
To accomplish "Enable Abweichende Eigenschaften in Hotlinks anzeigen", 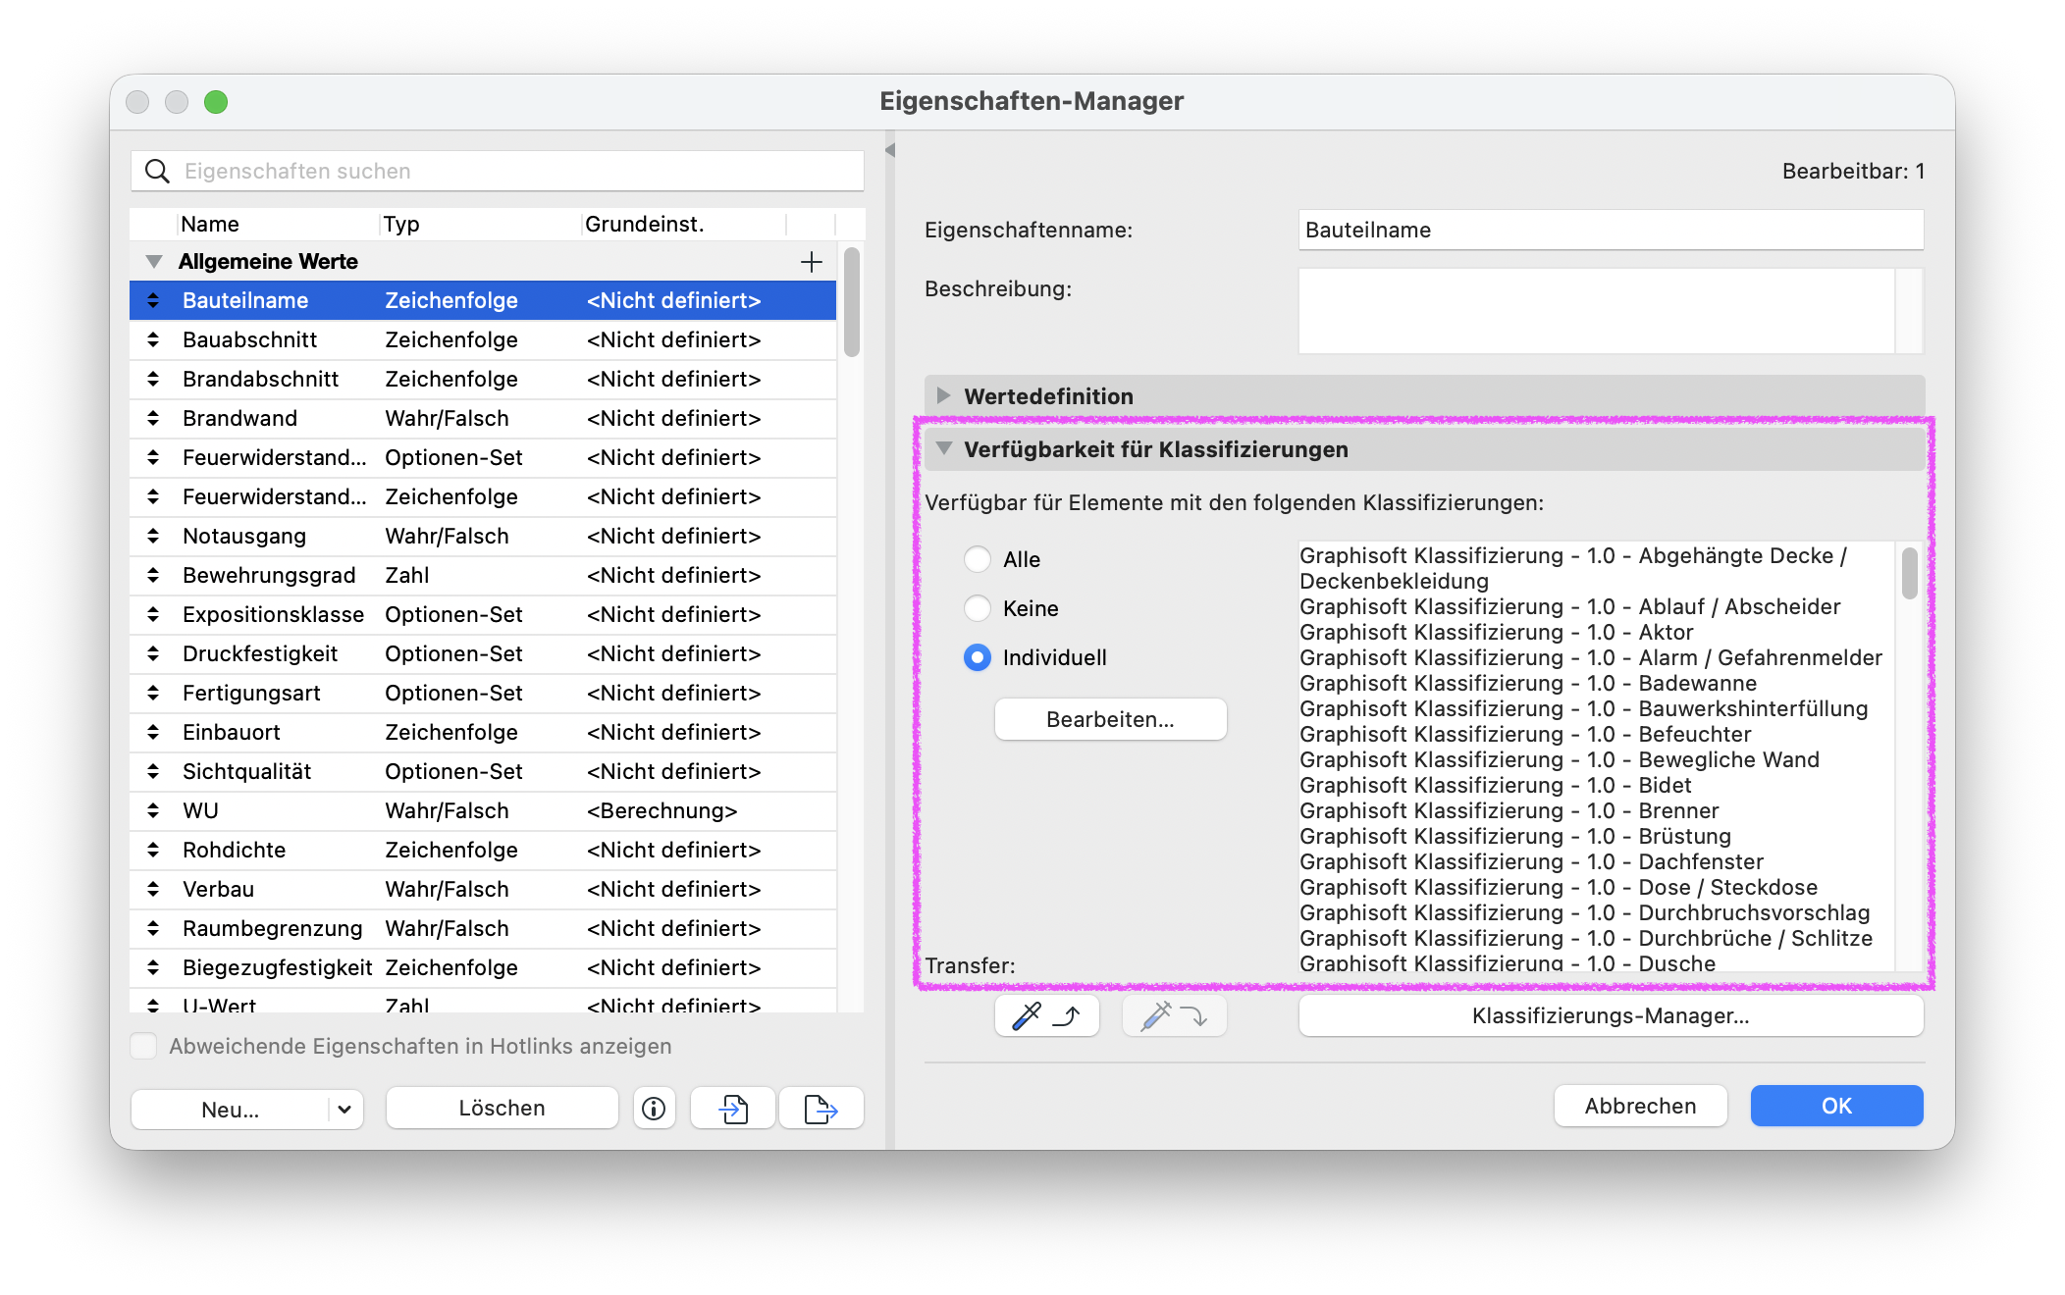I will click(x=143, y=1046).
